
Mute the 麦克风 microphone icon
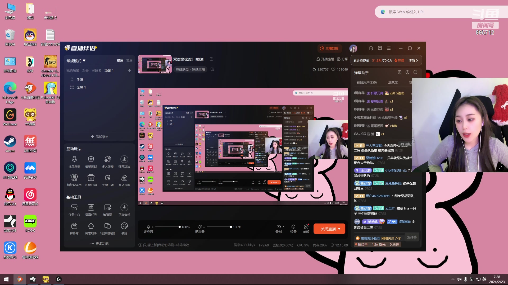(x=148, y=227)
